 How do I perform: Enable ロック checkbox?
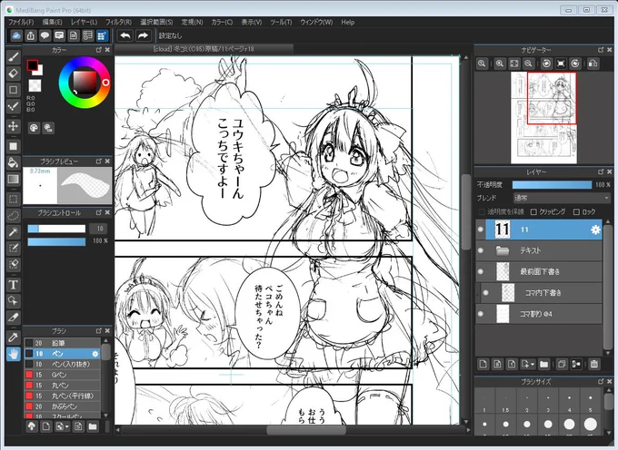[576, 212]
